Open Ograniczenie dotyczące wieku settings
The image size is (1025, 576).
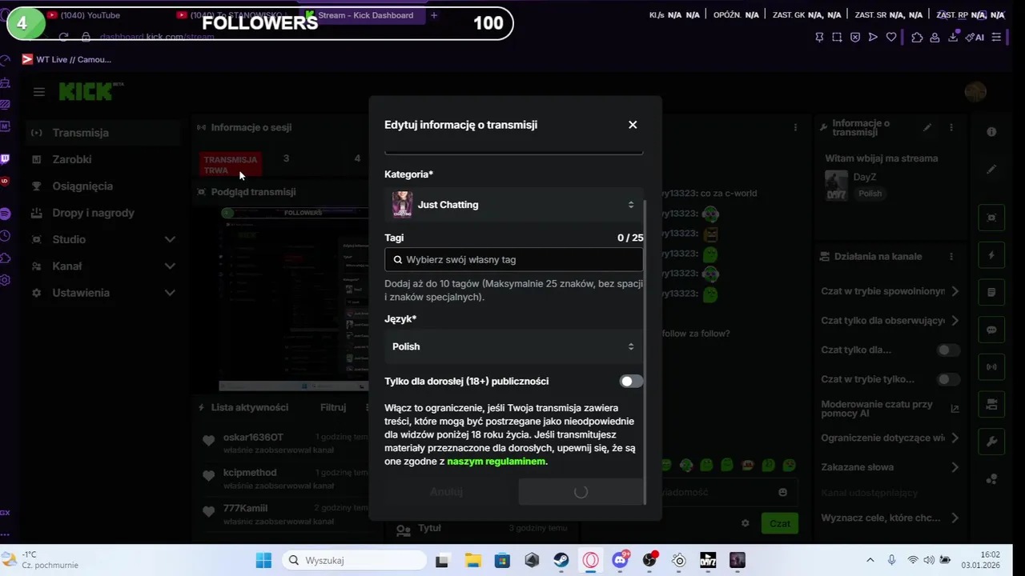click(890, 438)
